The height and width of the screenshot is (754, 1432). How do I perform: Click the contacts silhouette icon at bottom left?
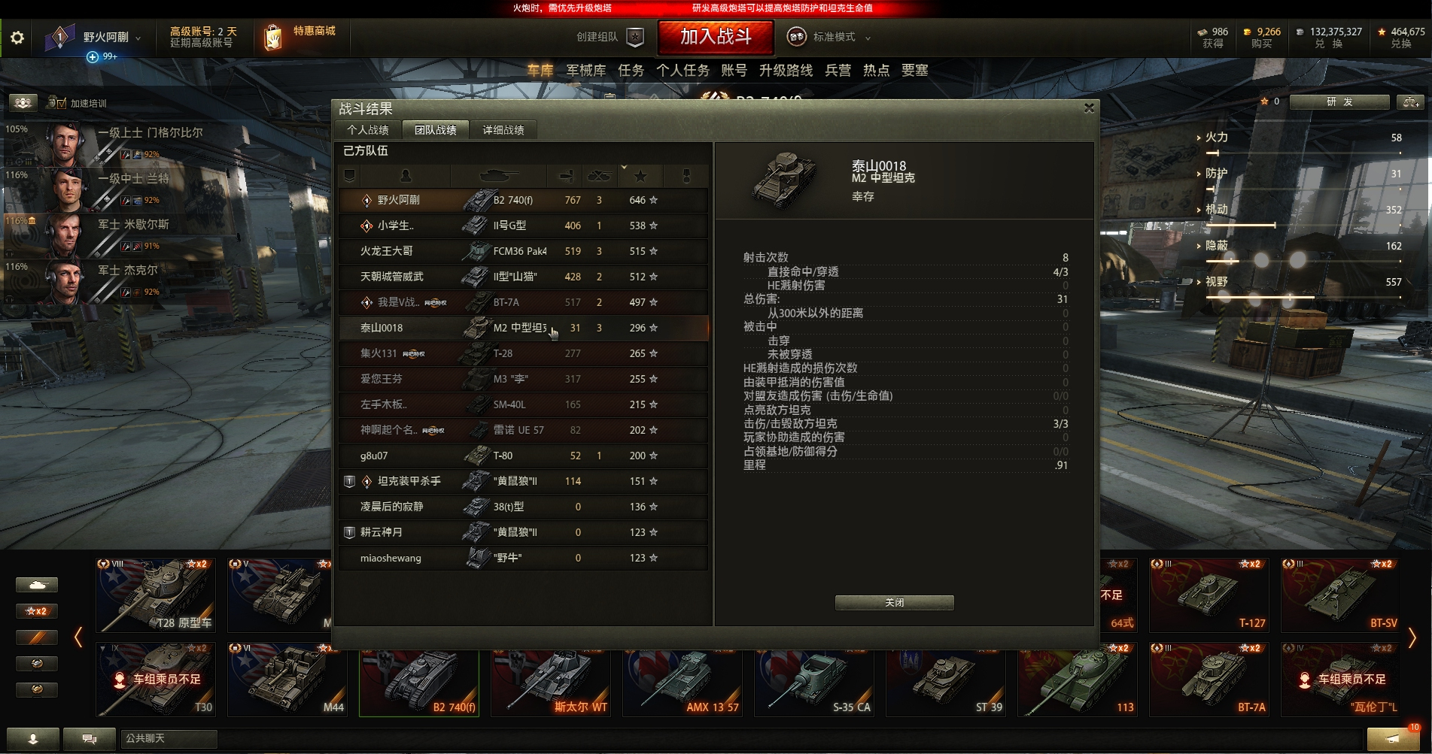point(33,739)
